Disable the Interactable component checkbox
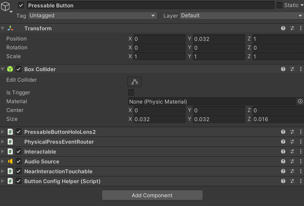This screenshot has width=304, height=206. 18,151
